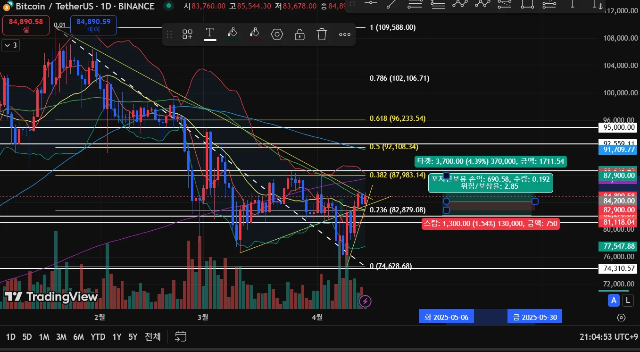Select the 3M time range tab
The height and width of the screenshot is (352, 640).
(x=61, y=337)
